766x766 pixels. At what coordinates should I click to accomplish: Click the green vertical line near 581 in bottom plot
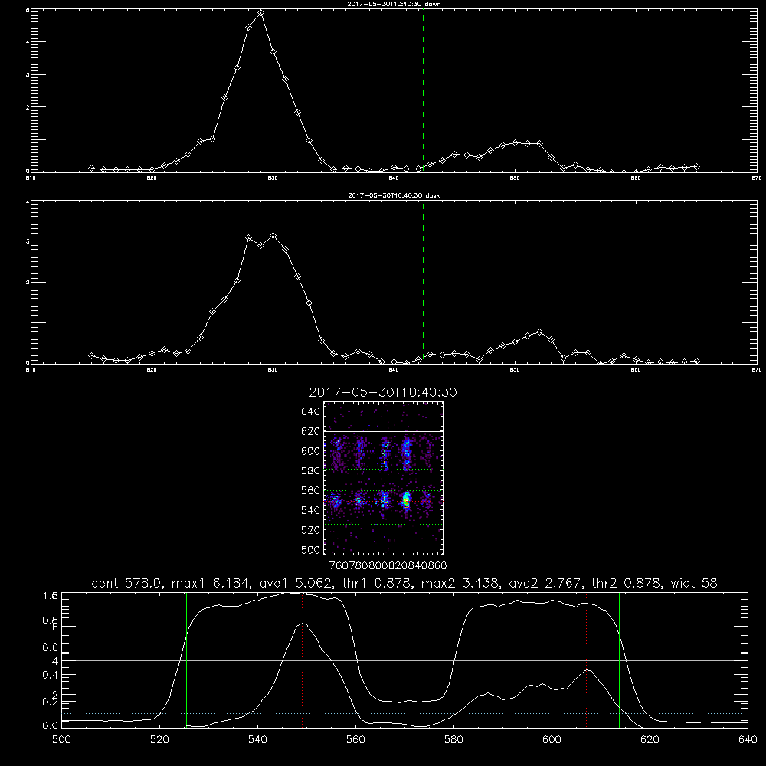460,660
